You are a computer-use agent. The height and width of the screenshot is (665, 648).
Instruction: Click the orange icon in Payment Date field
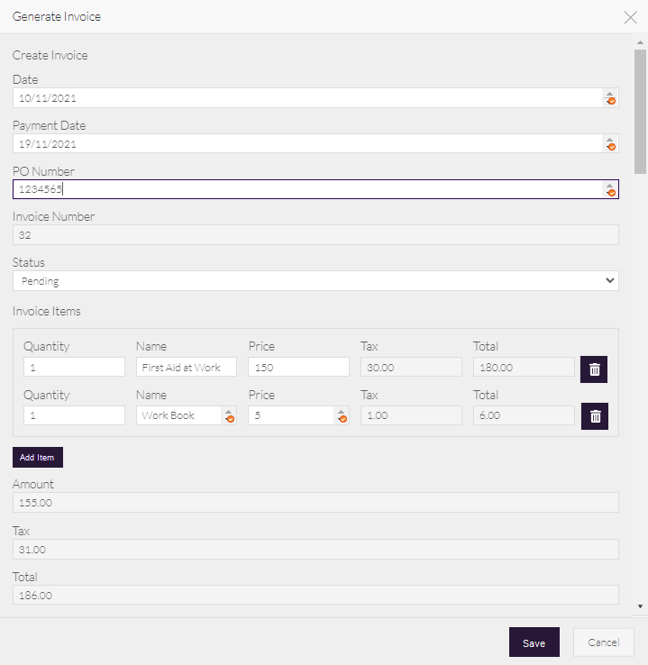coord(611,147)
